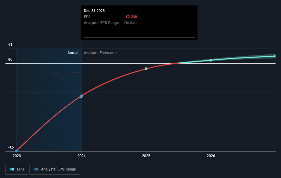The image size is (281, 178).
Task: Click the 2023 x-axis label
Action: tap(17, 156)
